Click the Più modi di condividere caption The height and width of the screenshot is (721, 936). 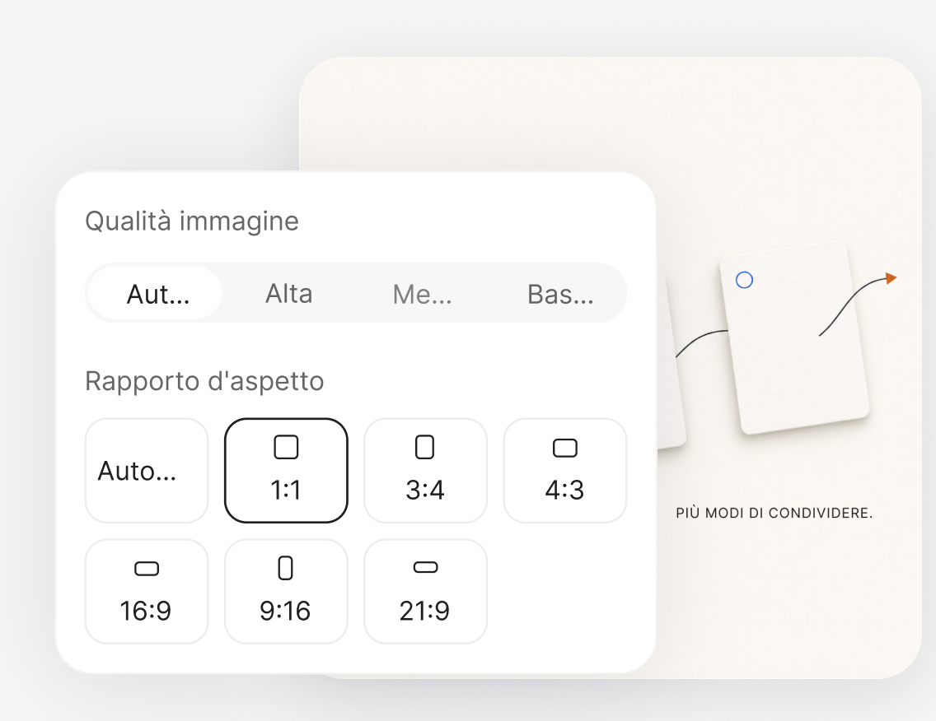pyautogui.click(x=775, y=513)
